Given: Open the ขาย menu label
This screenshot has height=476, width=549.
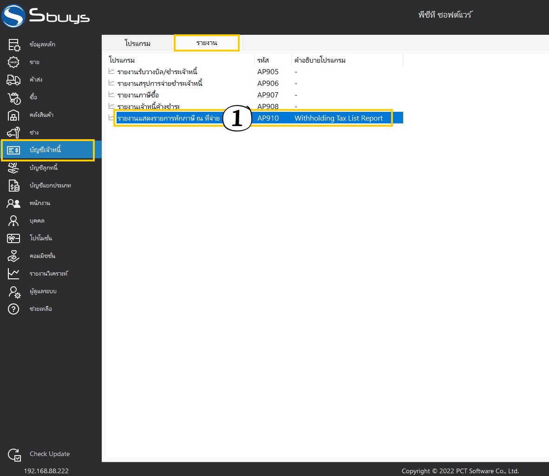Looking at the screenshot, I should coord(34,62).
